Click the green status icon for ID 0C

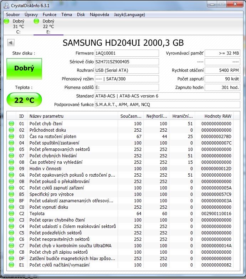11,188
